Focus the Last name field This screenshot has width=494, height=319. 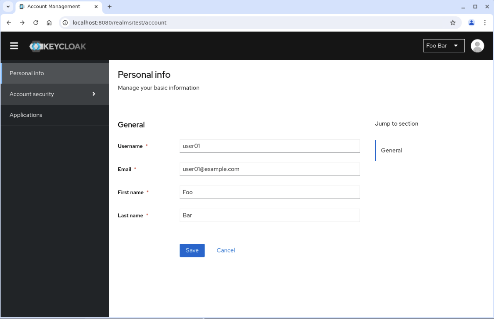click(x=269, y=215)
